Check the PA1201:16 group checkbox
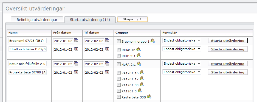Screen dimensions: 257x102 tap(119, 73)
